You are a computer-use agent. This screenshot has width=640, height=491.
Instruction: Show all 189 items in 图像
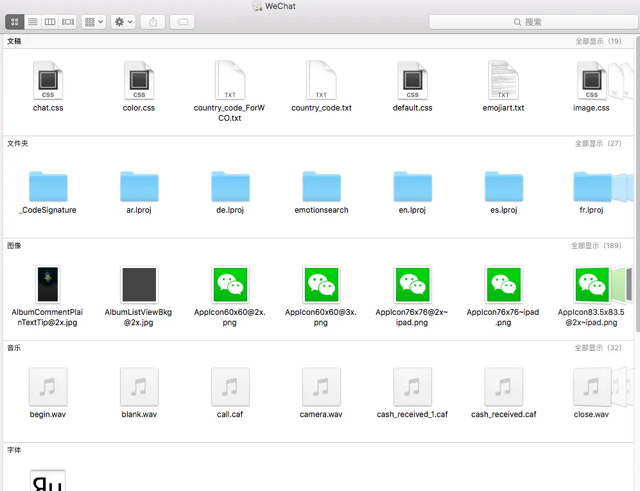click(596, 245)
